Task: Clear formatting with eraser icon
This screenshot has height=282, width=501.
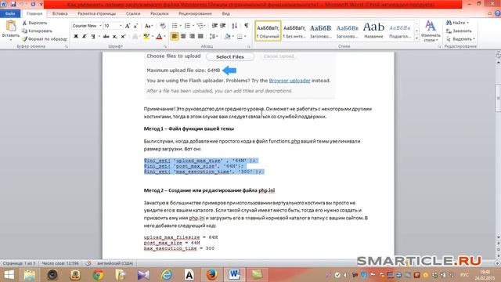Action: pos(163,26)
